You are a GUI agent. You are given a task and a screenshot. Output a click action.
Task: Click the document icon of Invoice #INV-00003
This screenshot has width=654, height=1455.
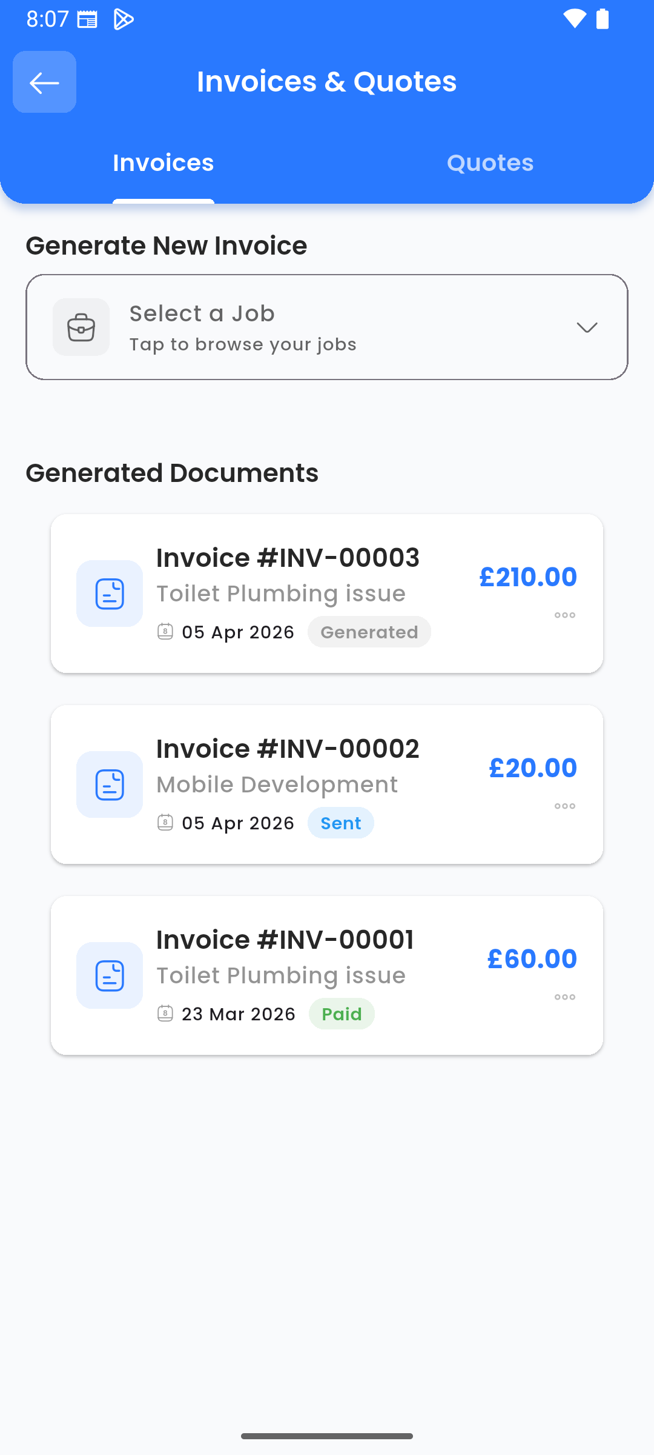(x=110, y=594)
